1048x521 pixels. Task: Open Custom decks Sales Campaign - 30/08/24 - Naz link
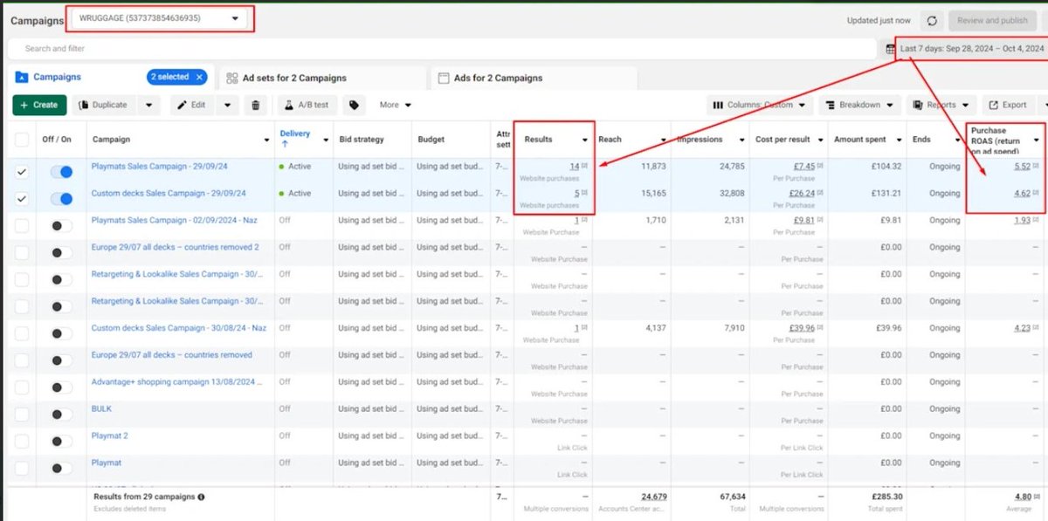coord(178,328)
